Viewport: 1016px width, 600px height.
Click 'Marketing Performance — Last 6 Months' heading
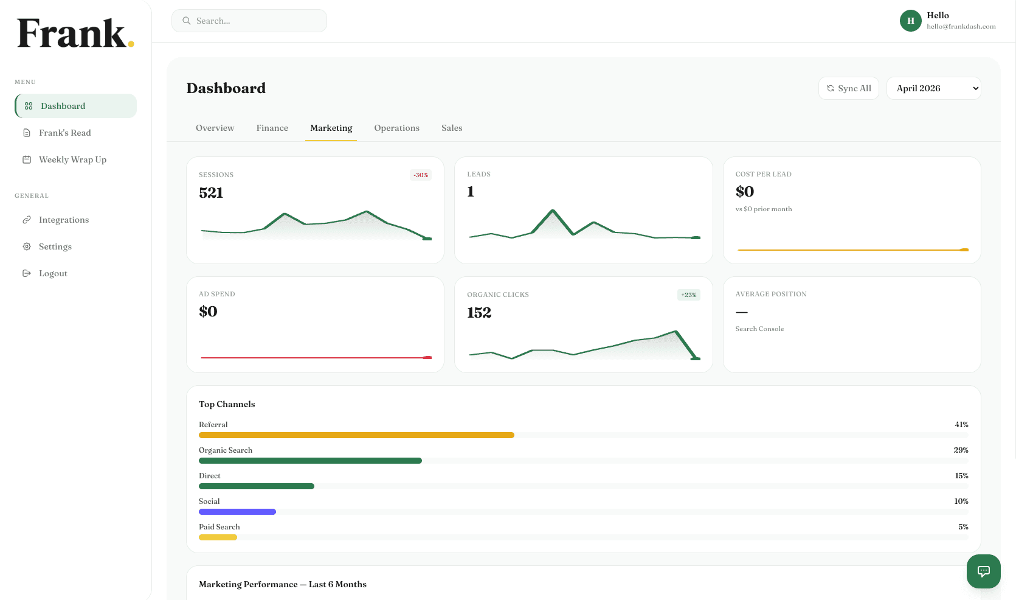click(283, 584)
